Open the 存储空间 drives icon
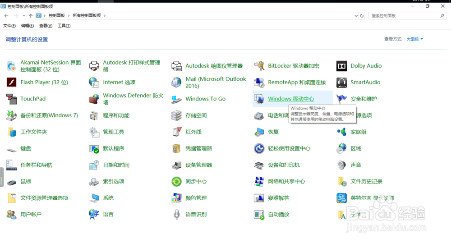This screenshot has height=243, width=451. pyautogui.click(x=177, y=115)
